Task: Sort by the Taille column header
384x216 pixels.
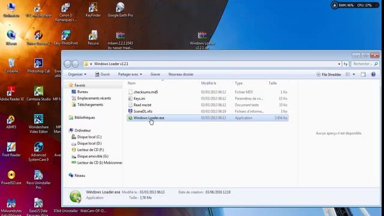Action: click(x=272, y=83)
